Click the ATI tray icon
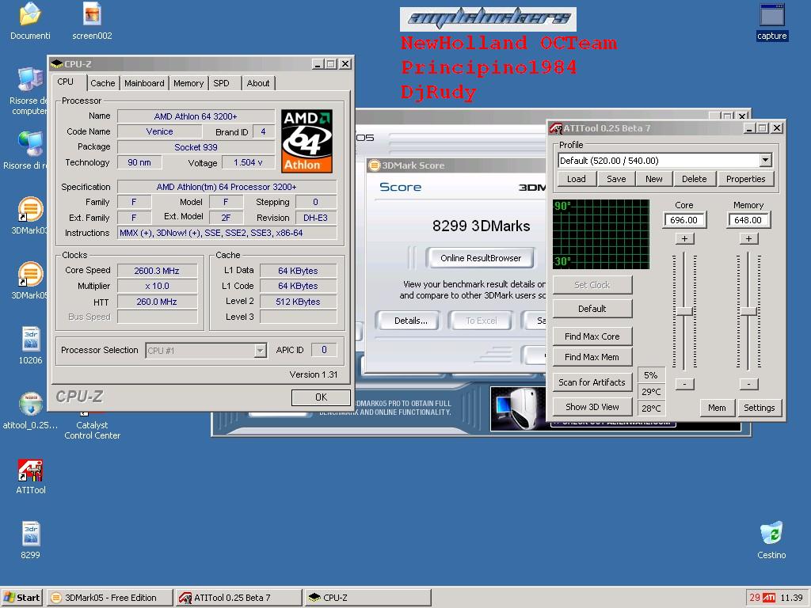The width and height of the screenshot is (811, 608). 769,598
